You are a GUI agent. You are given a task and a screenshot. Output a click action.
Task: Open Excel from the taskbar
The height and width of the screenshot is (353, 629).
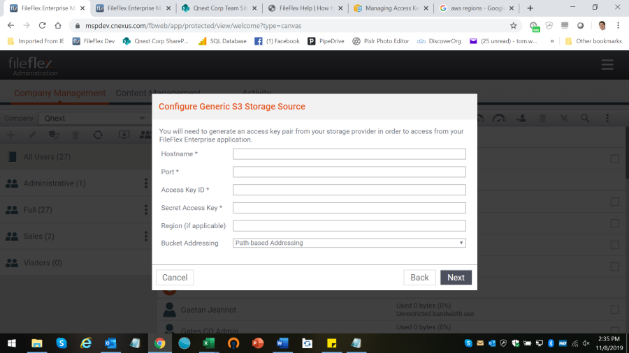[x=208, y=343]
